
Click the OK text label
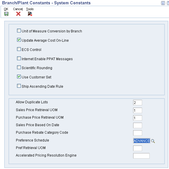tap(6, 9)
